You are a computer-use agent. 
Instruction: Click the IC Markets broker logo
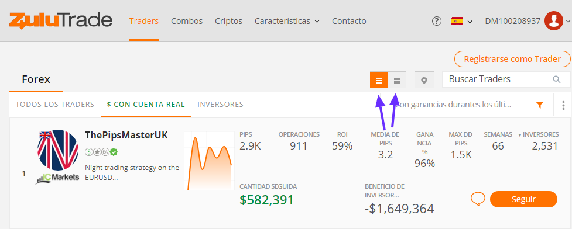[57, 178]
